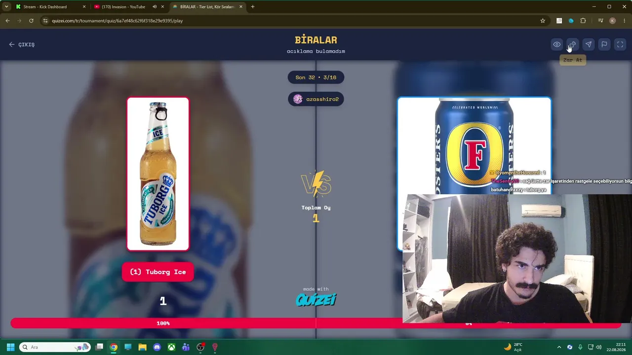The height and width of the screenshot is (355, 632).
Task: Open the Quizei logo link
Action: 316,300
